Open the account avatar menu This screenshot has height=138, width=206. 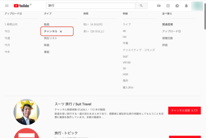(197, 6)
